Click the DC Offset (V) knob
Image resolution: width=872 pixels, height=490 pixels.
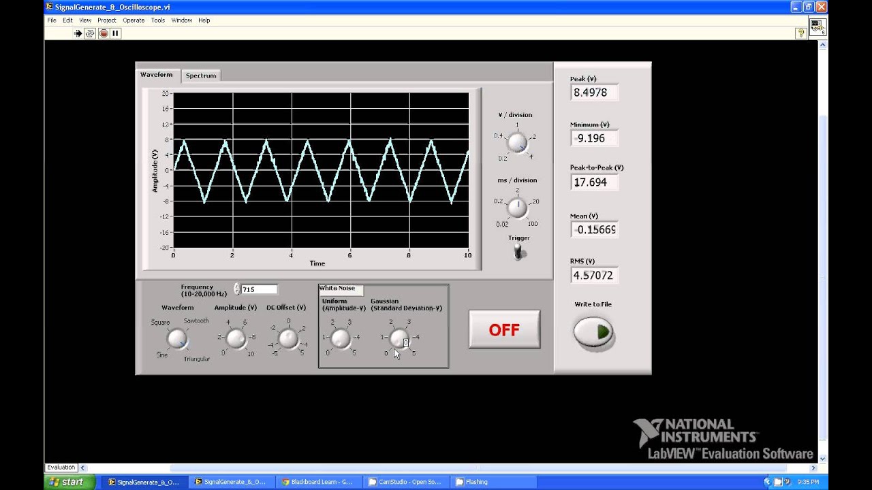pos(288,338)
